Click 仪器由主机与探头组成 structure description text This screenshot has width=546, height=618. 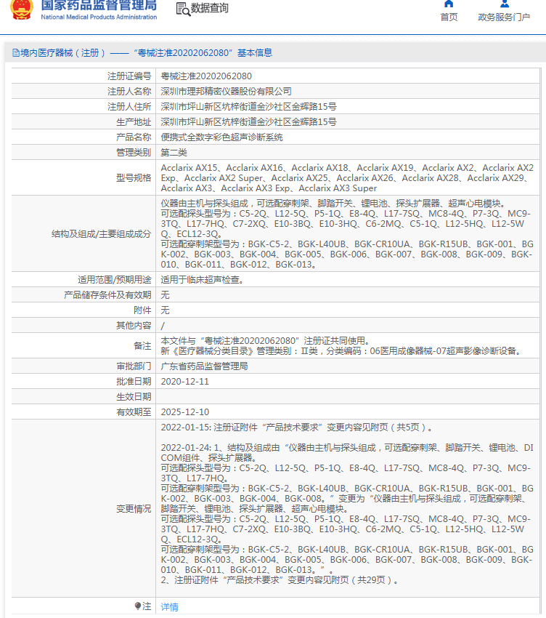(333, 204)
